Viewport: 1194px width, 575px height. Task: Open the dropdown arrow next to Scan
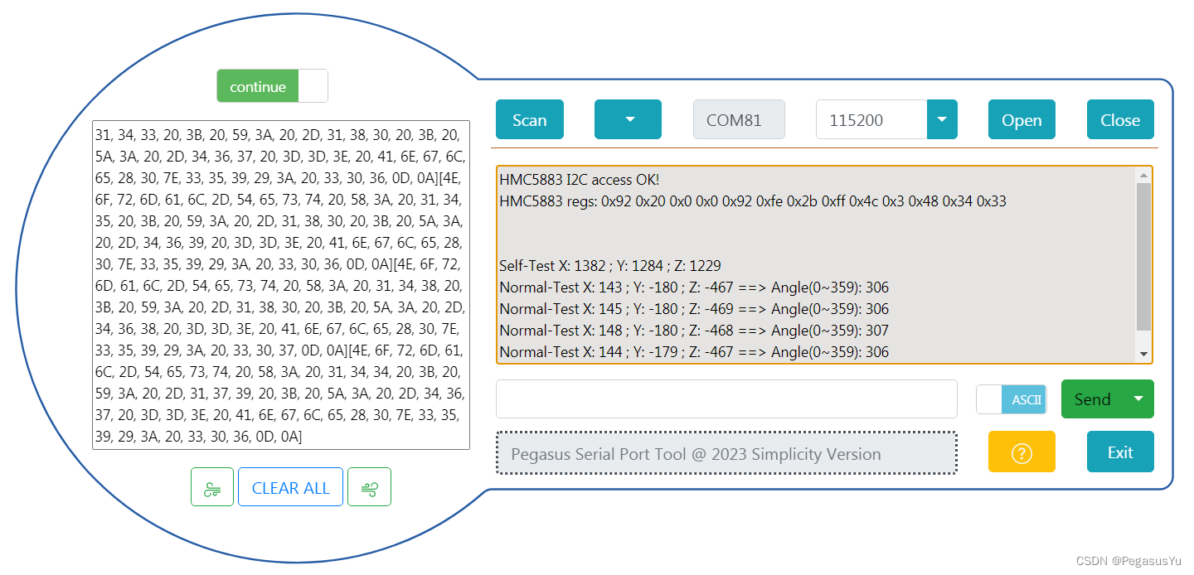pos(628,119)
